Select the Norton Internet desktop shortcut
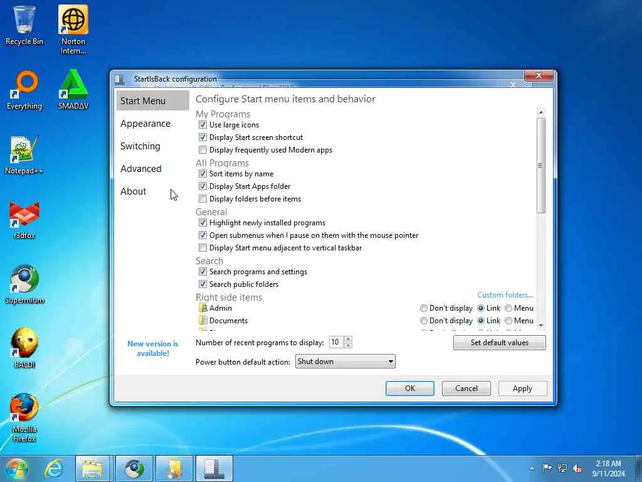Screen dimensions: 642x482 pos(73,29)
